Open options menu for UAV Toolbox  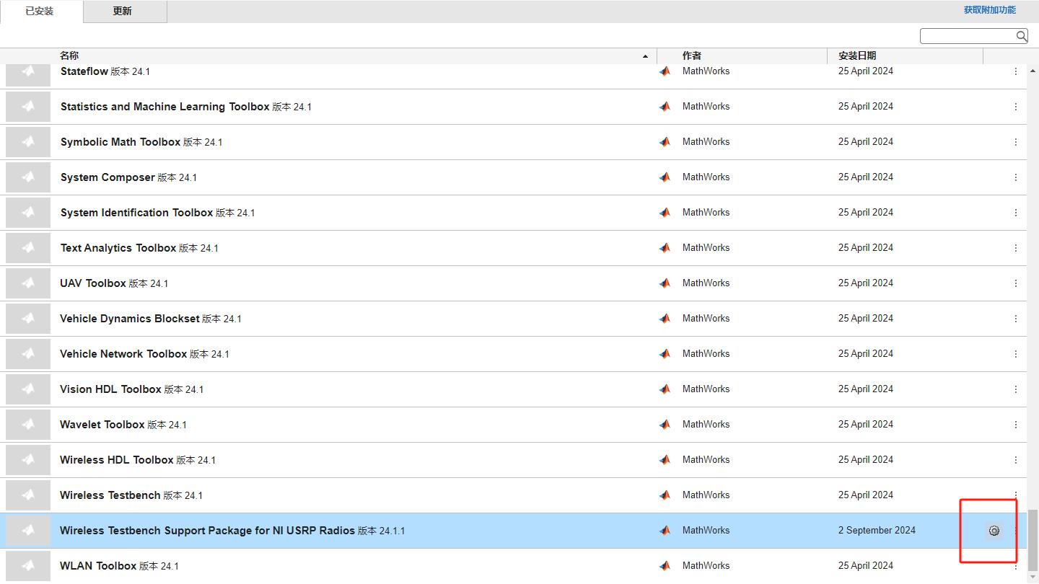pos(1016,283)
